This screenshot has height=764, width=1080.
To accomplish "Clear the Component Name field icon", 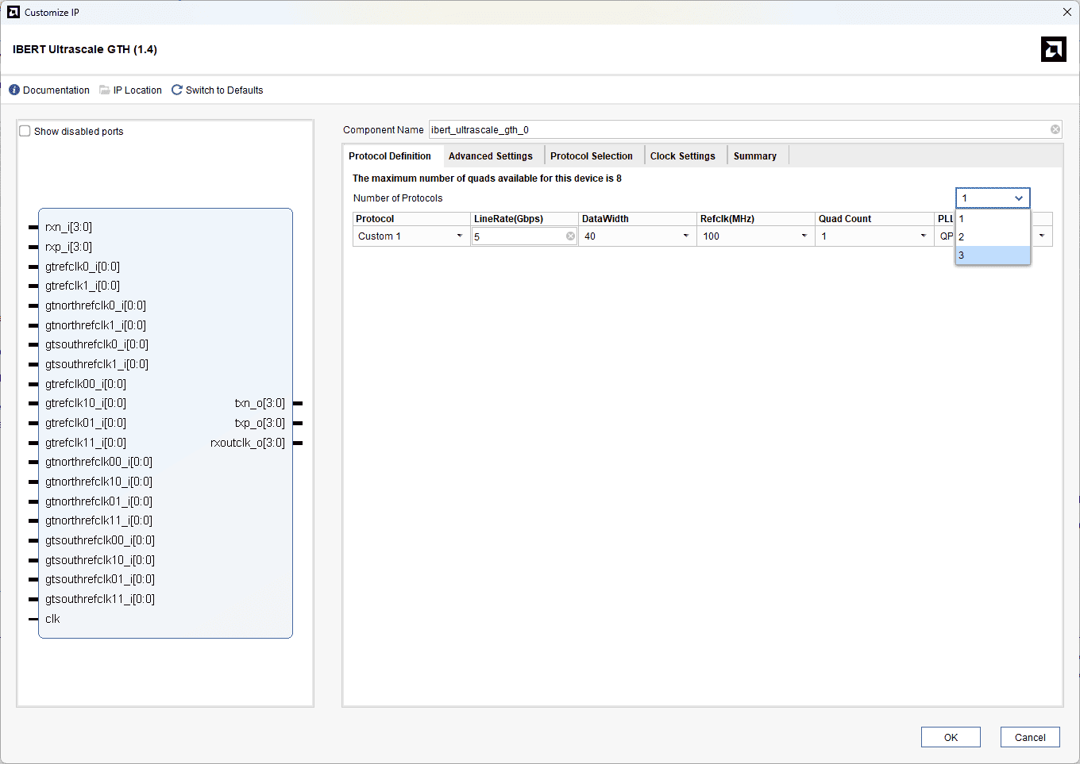I will [1055, 130].
